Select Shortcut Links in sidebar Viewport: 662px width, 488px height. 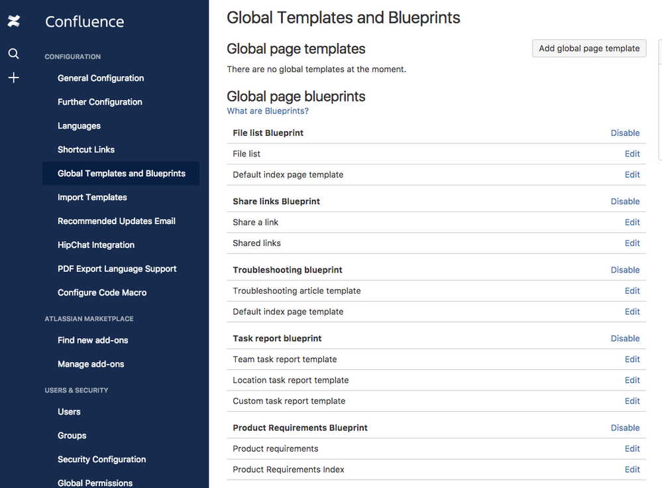click(x=86, y=150)
